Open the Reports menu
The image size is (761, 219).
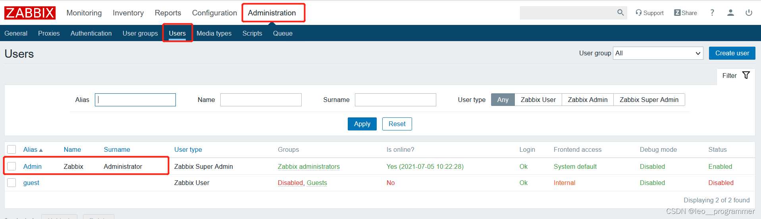(168, 13)
